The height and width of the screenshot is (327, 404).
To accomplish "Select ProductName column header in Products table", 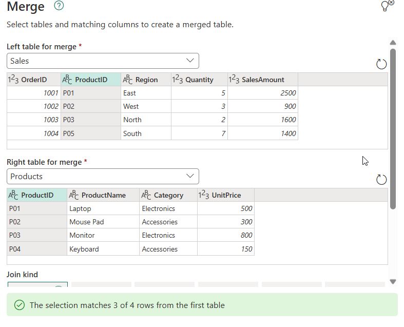I will point(103,195).
